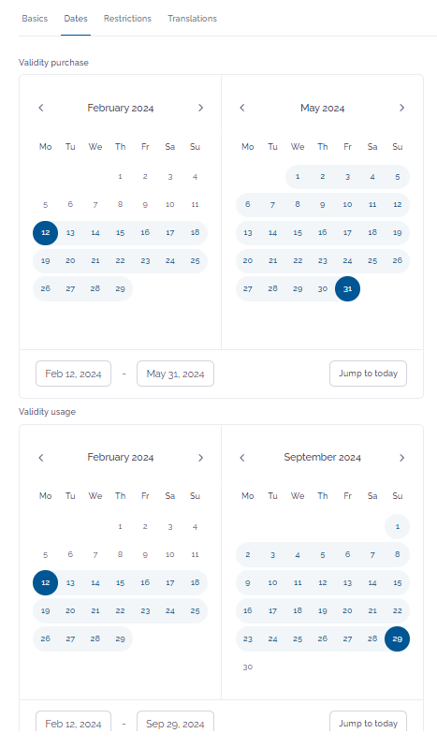Go to previous month in purchase February calendar

click(41, 108)
